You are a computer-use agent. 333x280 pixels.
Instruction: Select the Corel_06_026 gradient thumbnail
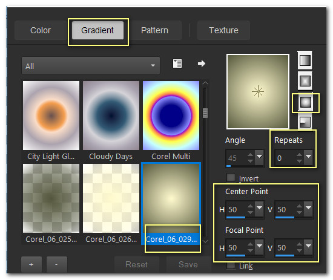pos(111,198)
